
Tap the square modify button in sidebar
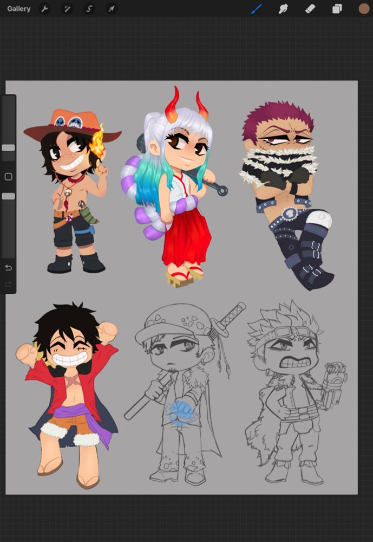click(8, 177)
